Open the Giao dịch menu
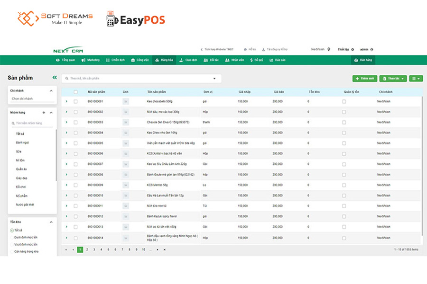This screenshot has width=427, height=284. [188, 60]
